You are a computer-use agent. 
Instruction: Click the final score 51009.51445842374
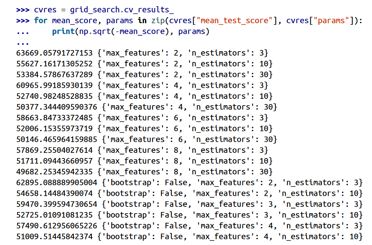54,237
